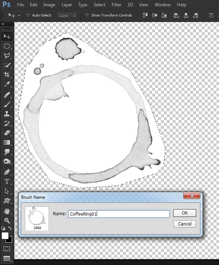The height and width of the screenshot is (265, 219).
Task: Open the Filter menu
Action: (x=116, y=5)
